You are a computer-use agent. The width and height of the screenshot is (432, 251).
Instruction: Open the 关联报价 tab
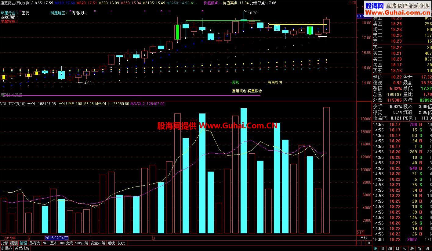22,248
